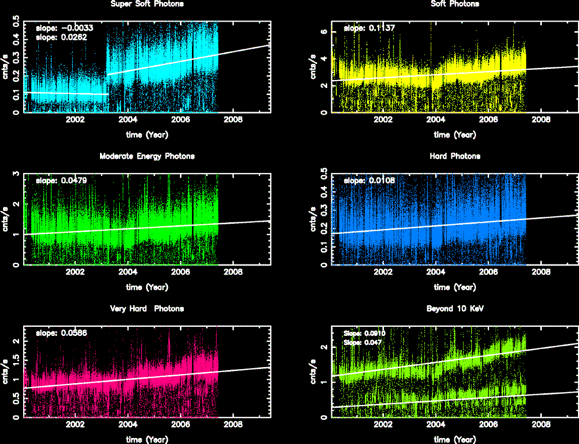Select the 'Moderate Energy Photons' chart title
579x444 pixels.
[x=147, y=156]
